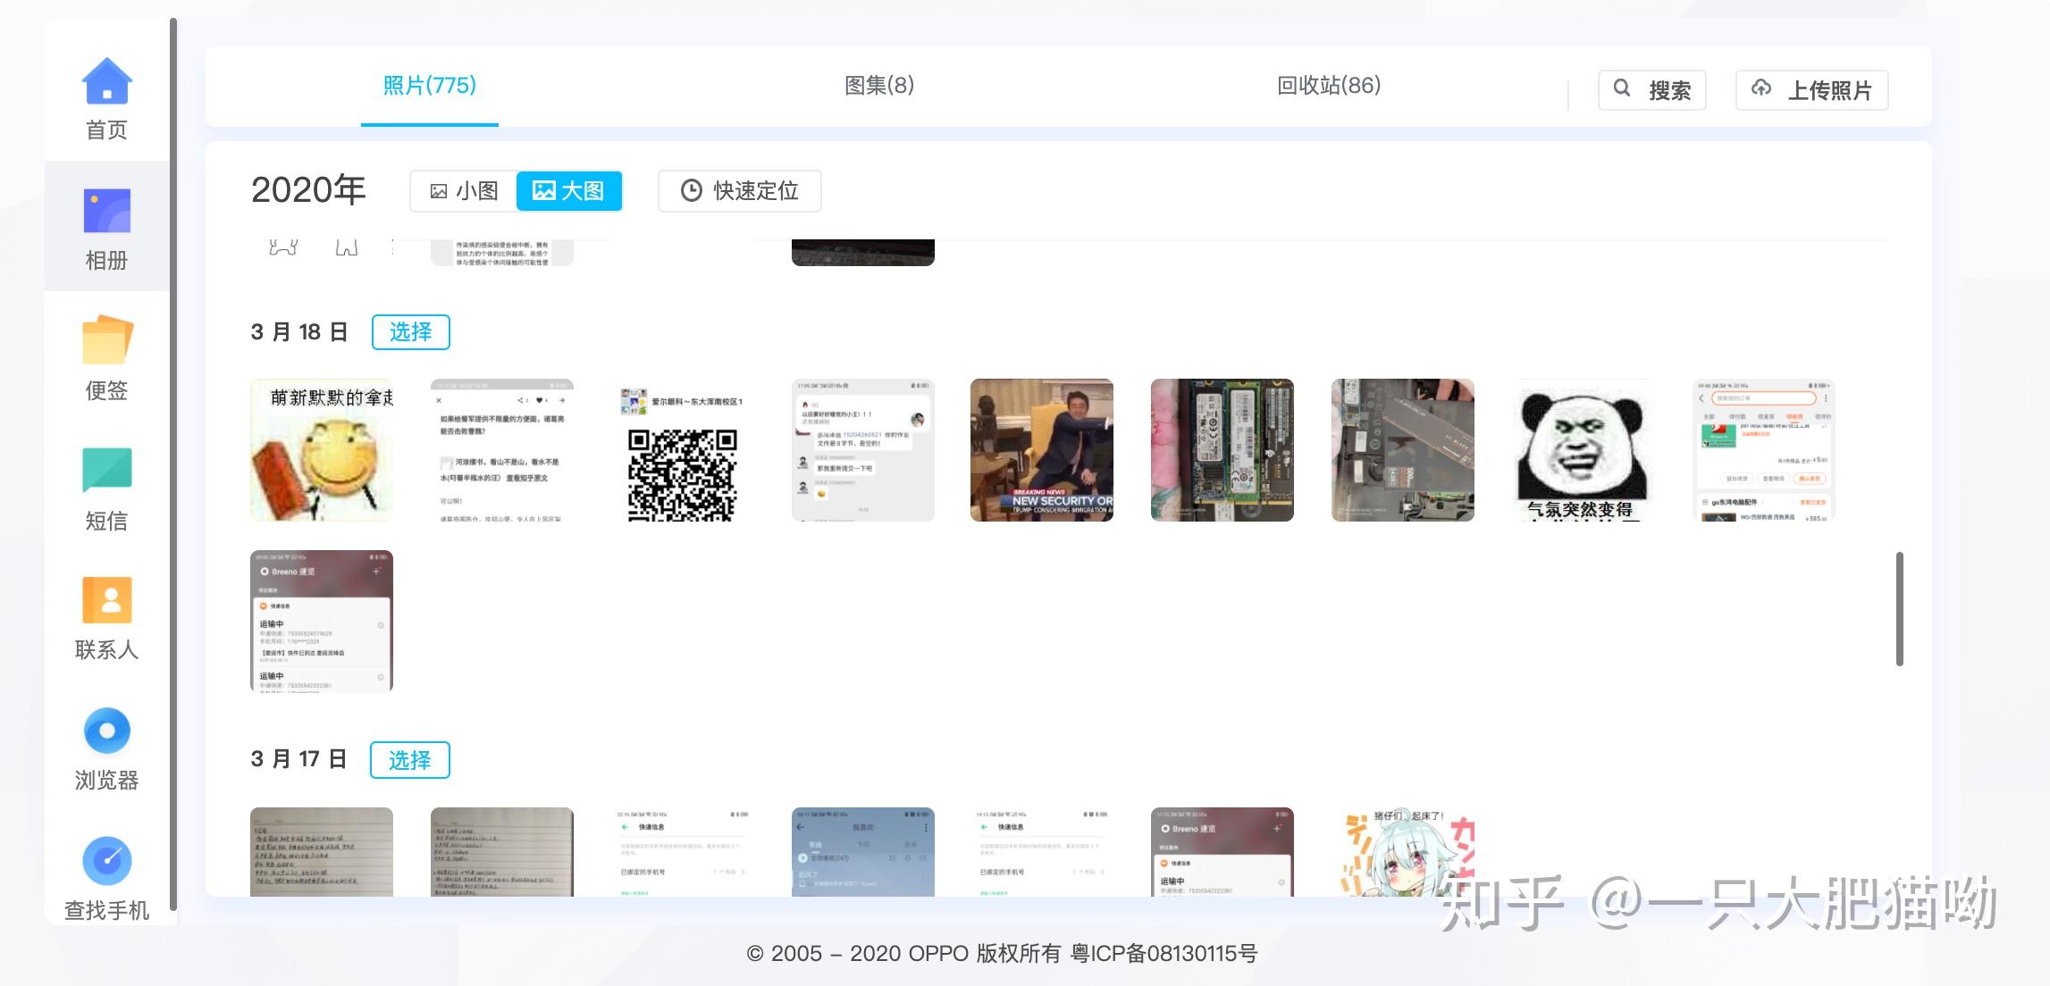Click the 快速定位 button
The image size is (2050, 986).
coord(740,190)
